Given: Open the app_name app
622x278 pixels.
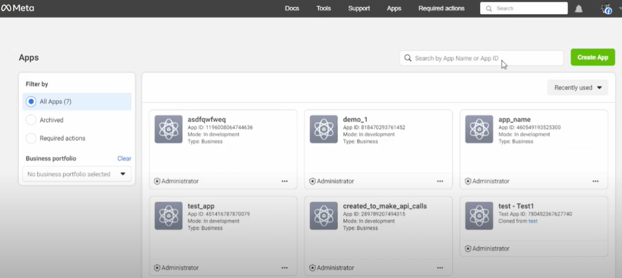Looking at the screenshot, I should click(514, 119).
